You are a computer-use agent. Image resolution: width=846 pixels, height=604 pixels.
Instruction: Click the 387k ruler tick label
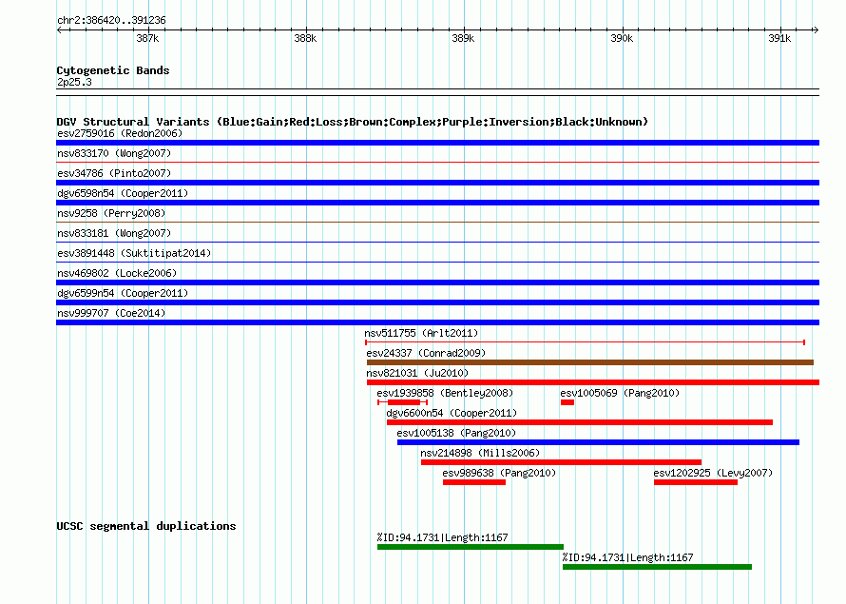[x=147, y=38]
